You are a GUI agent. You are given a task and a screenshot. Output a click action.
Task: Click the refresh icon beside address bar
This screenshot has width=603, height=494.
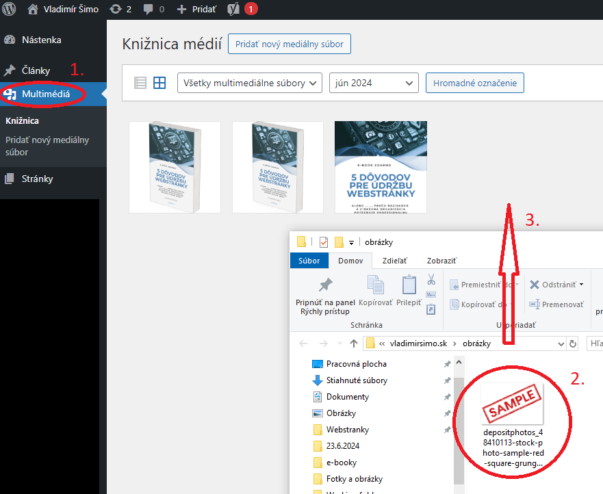572,343
